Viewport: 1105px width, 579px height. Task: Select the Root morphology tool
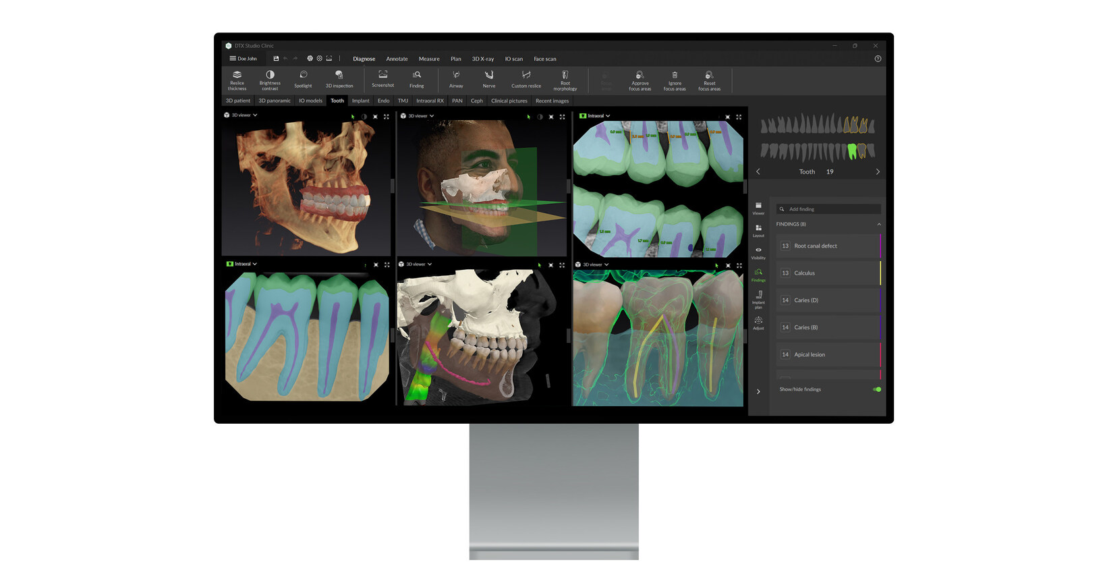(565, 80)
